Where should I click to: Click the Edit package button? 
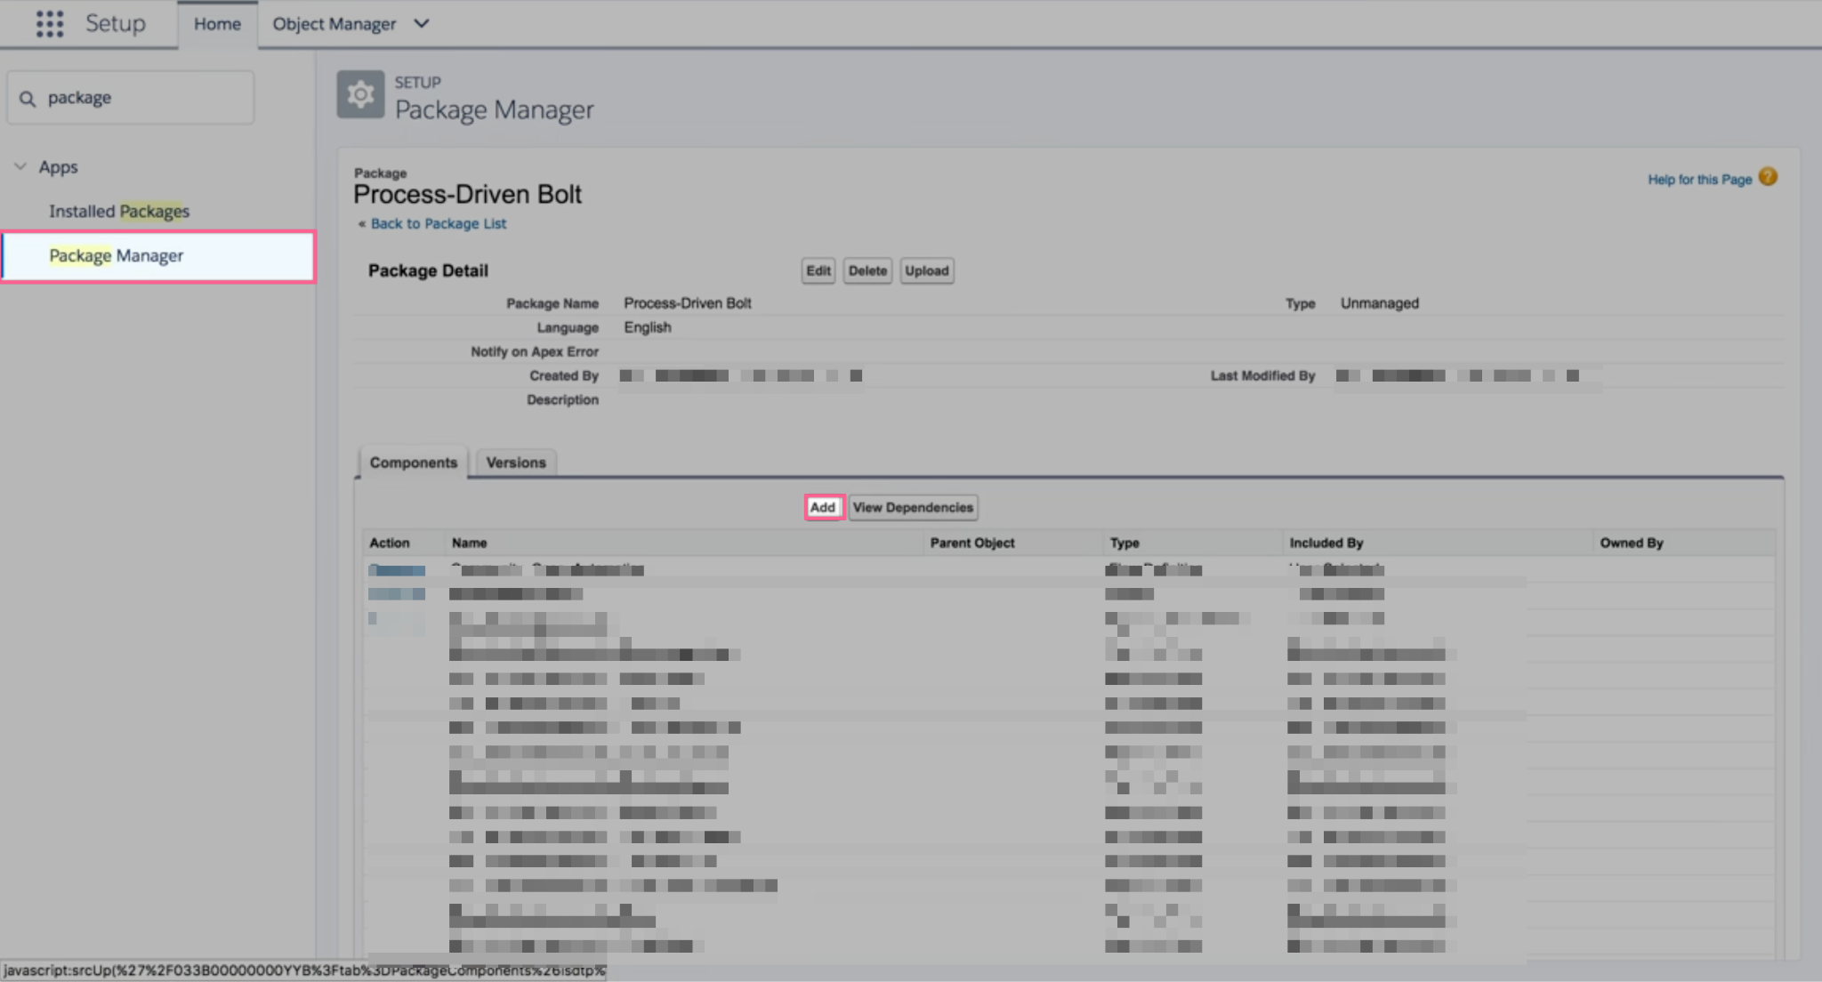pos(818,270)
